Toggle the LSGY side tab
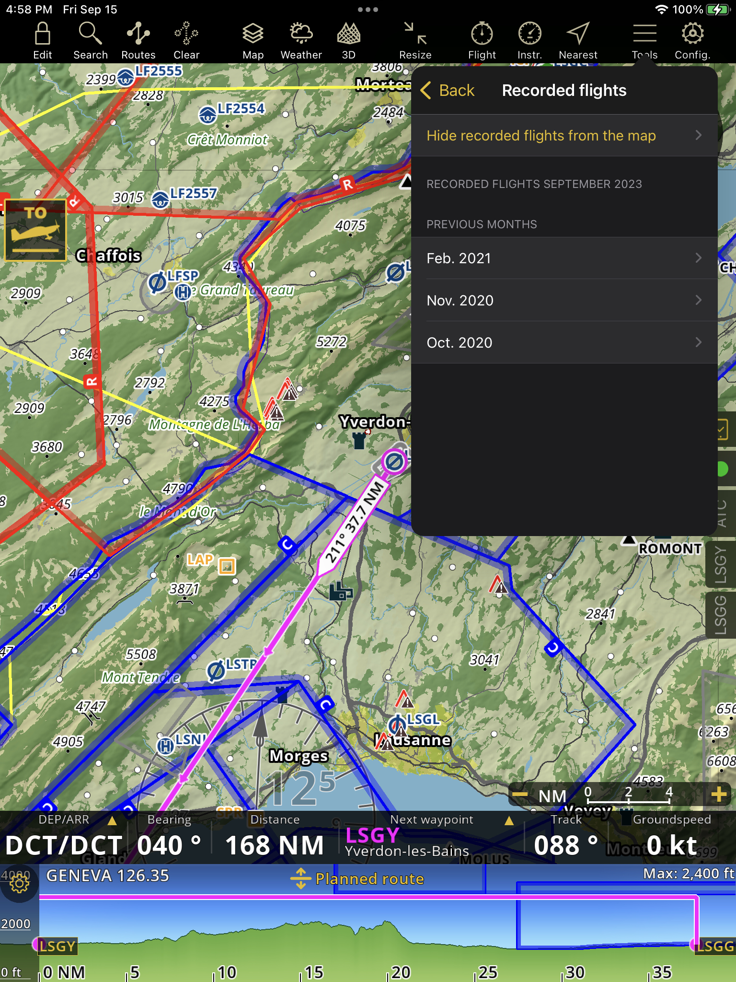The height and width of the screenshot is (982, 736). (x=721, y=565)
